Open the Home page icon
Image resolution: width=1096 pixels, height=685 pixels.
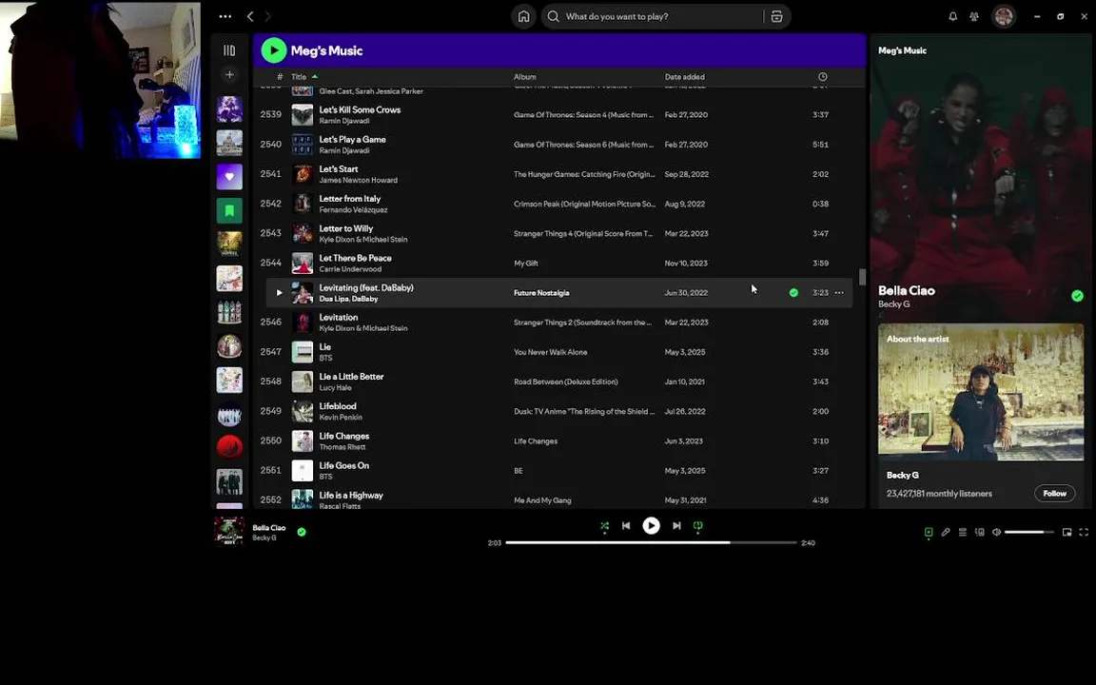click(523, 16)
